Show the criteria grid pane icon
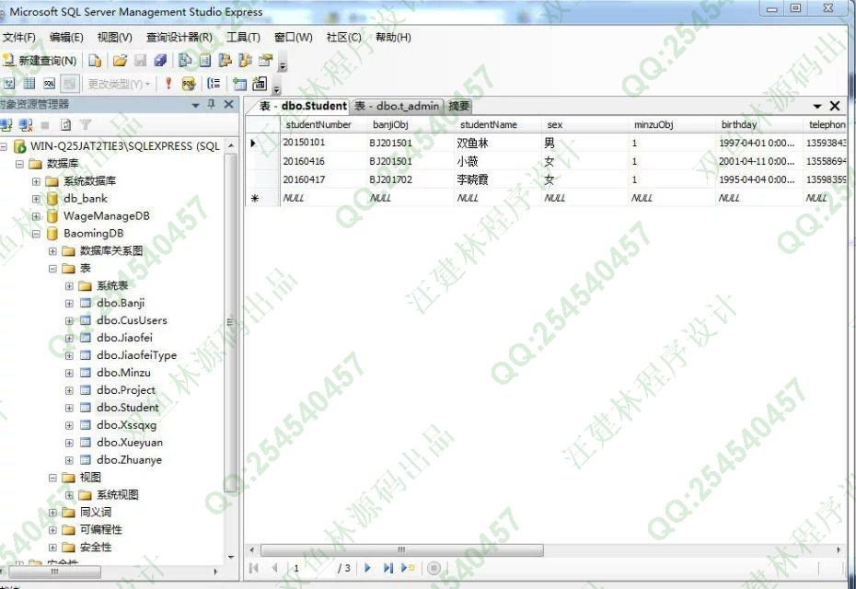Image resolution: width=856 pixels, height=589 pixels. pyautogui.click(x=29, y=84)
